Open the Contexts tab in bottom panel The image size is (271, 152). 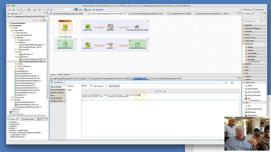tap(109, 79)
